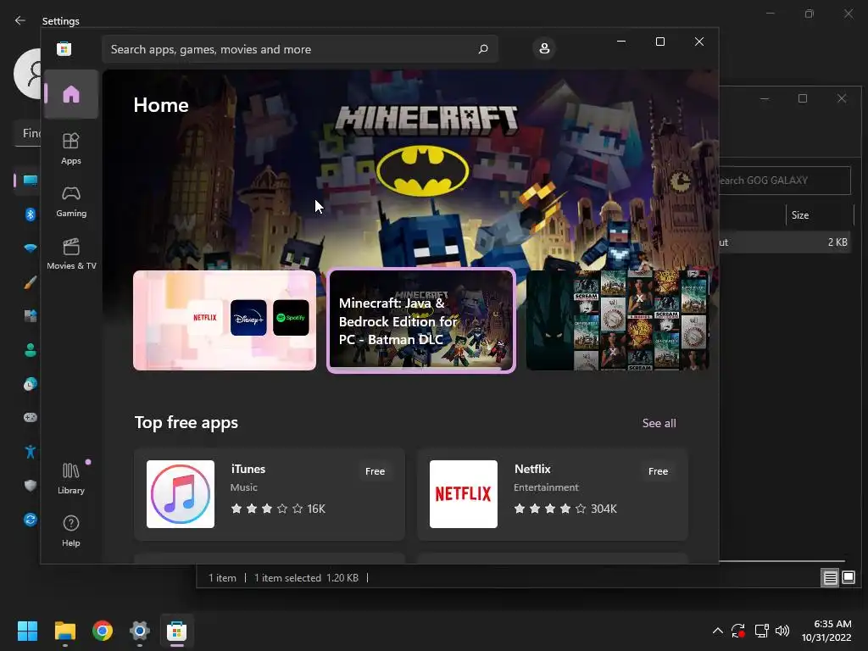Click the search magnifier icon
The height and width of the screenshot is (651, 868).
coord(482,49)
